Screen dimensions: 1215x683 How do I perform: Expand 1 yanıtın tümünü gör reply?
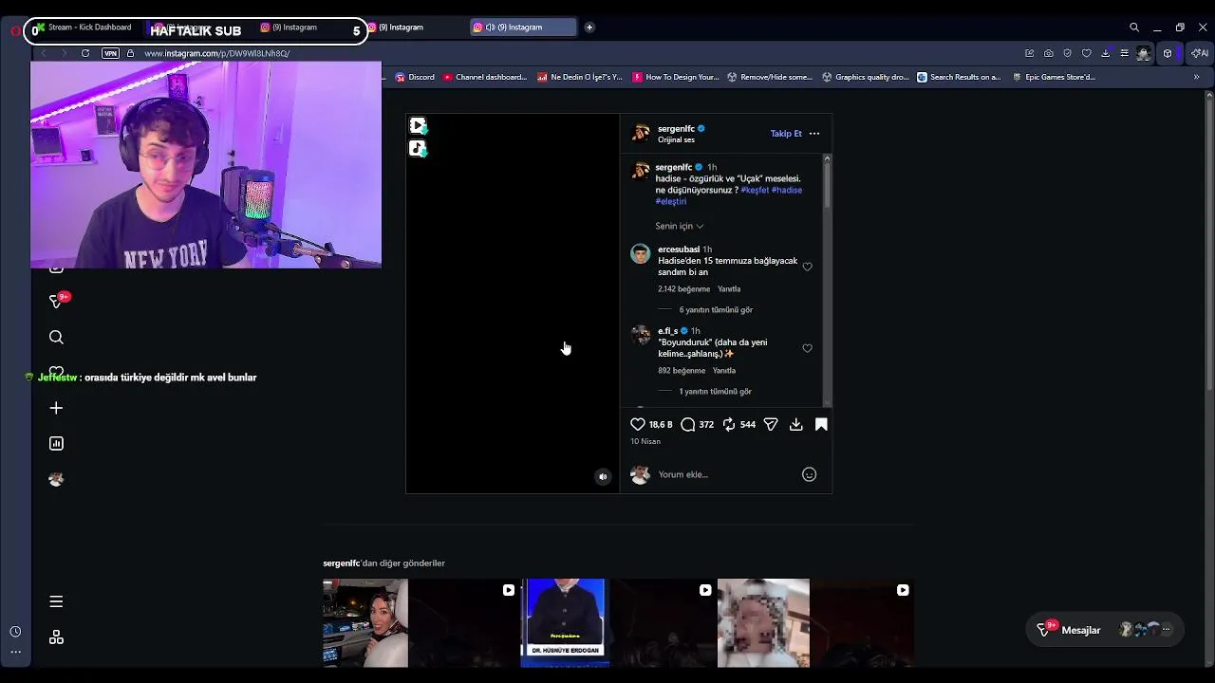tap(715, 392)
